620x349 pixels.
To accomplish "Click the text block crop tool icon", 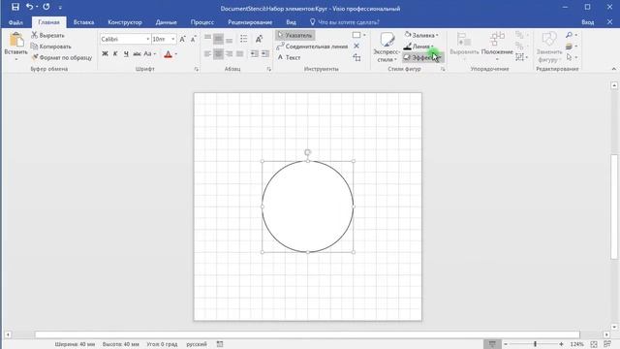I will tap(356, 58).
